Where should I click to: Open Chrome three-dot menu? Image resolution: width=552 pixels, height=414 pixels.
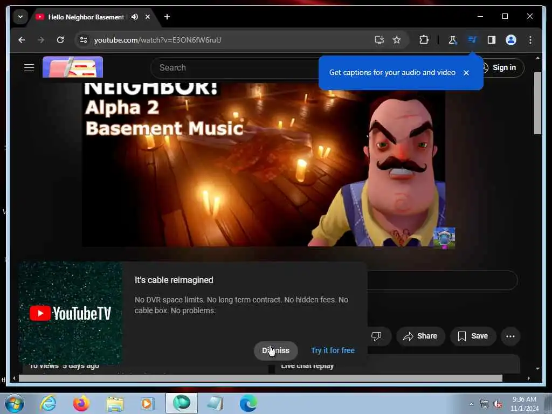click(x=530, y=40)
